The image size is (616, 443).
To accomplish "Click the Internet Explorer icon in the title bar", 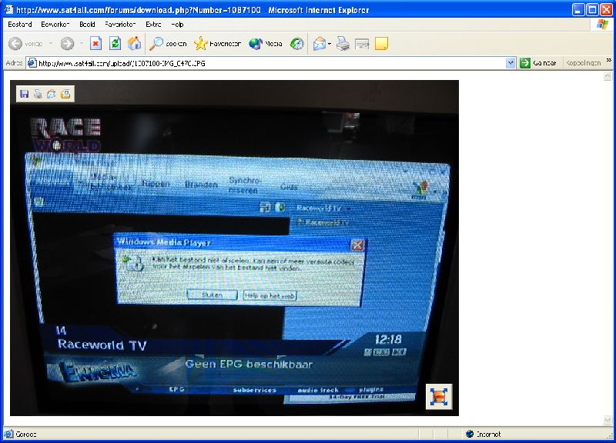I will pos(8,9).
